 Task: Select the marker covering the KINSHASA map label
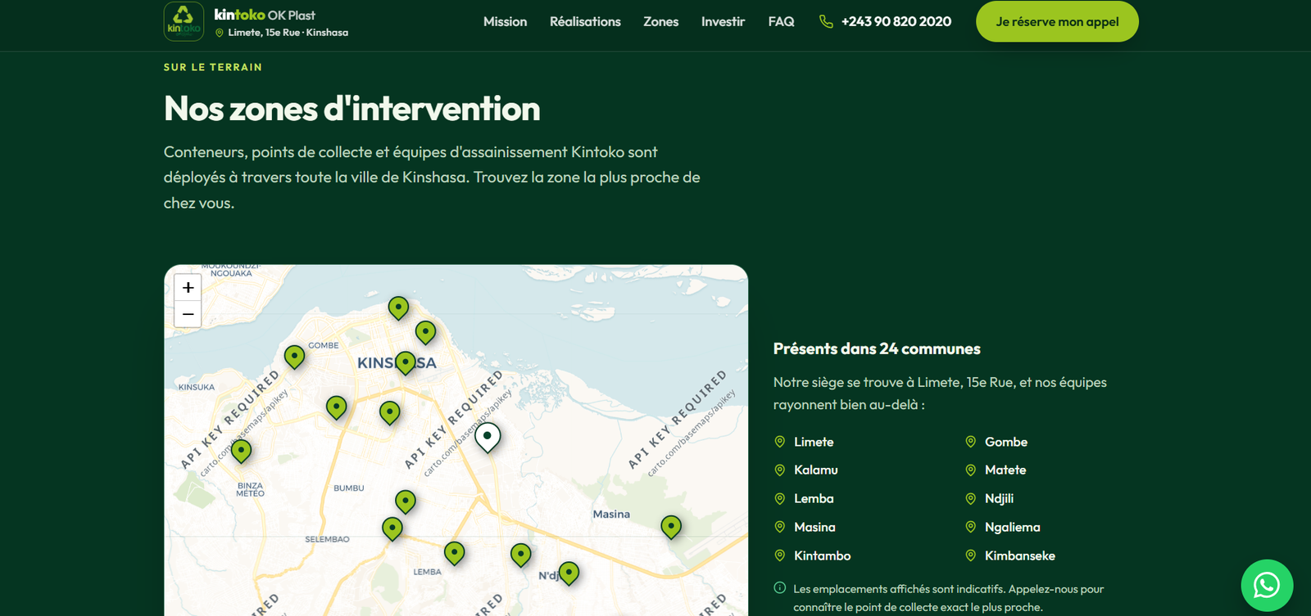coord(405,362)
